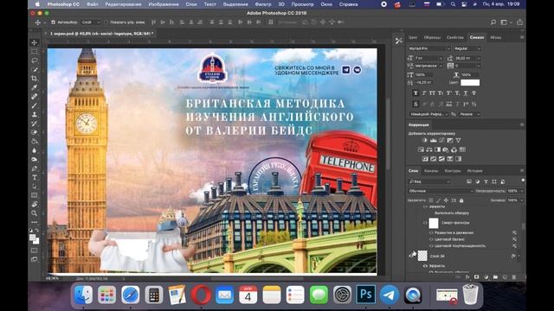The height and width of the screenshot is (311, 554).
Task: Select the Lasso tool
Action: (35, 60)
